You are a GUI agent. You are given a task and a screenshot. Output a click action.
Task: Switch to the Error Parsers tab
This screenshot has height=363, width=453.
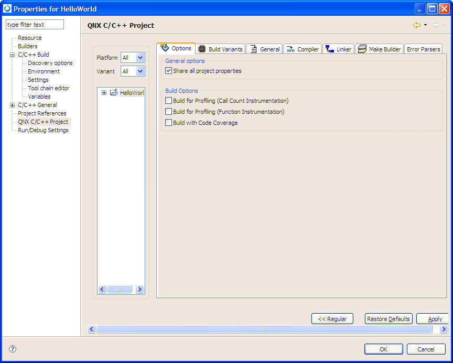click(x=423, y=49)
